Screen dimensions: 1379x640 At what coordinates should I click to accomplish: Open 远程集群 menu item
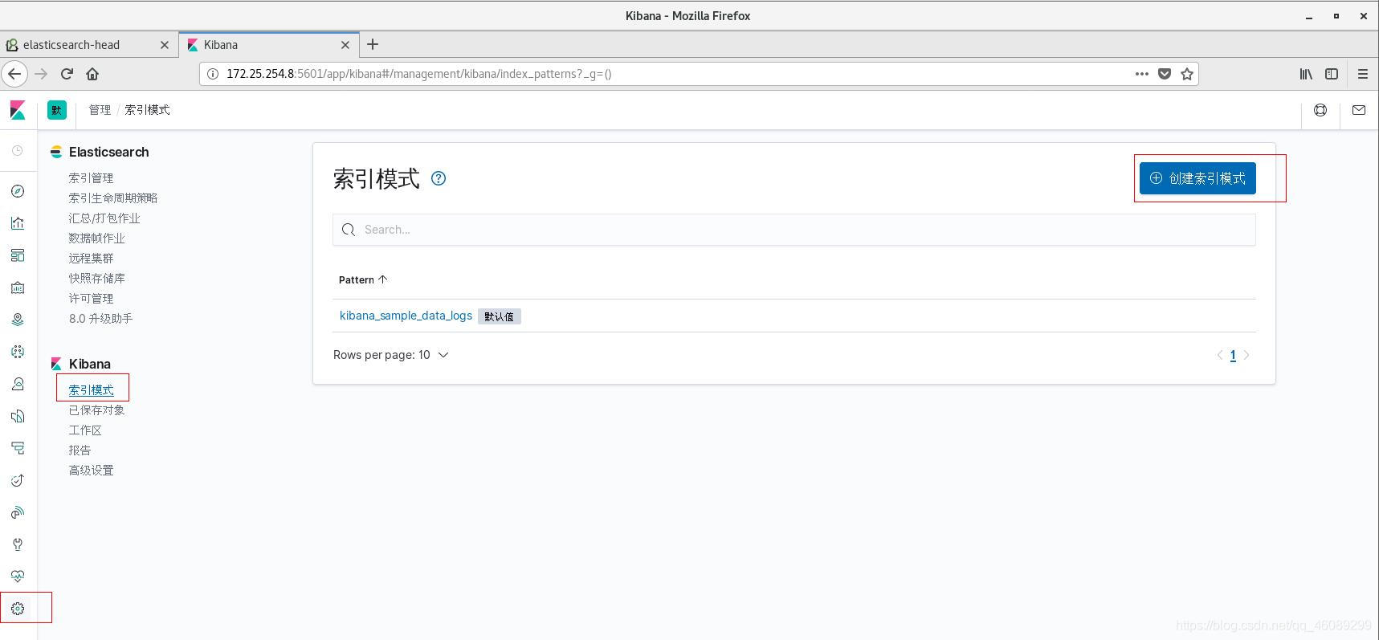91,259
